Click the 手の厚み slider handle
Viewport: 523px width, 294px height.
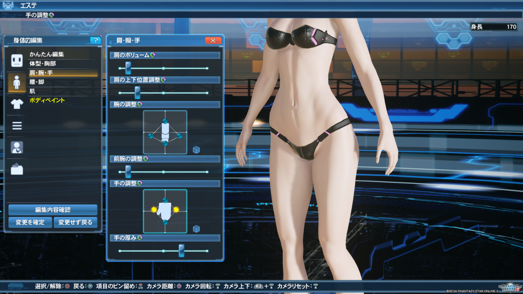pyautogui.click(x=181, y=250)
